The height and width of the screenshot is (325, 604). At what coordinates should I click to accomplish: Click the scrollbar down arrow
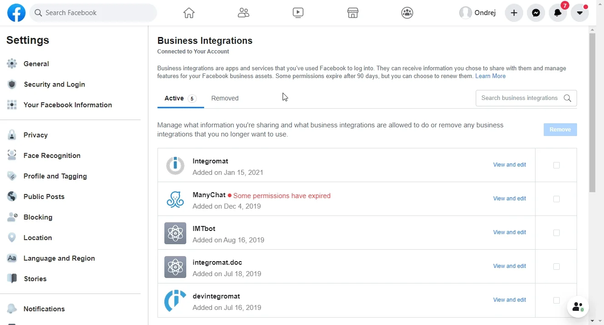click(593, 321)
